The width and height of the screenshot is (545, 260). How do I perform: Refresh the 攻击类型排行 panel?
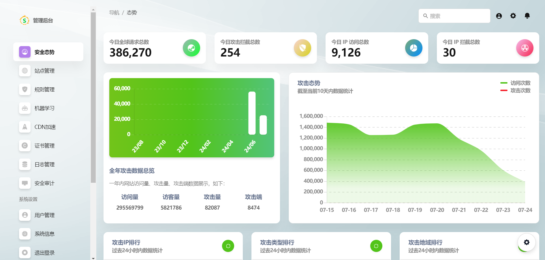[x=376, y=246]
